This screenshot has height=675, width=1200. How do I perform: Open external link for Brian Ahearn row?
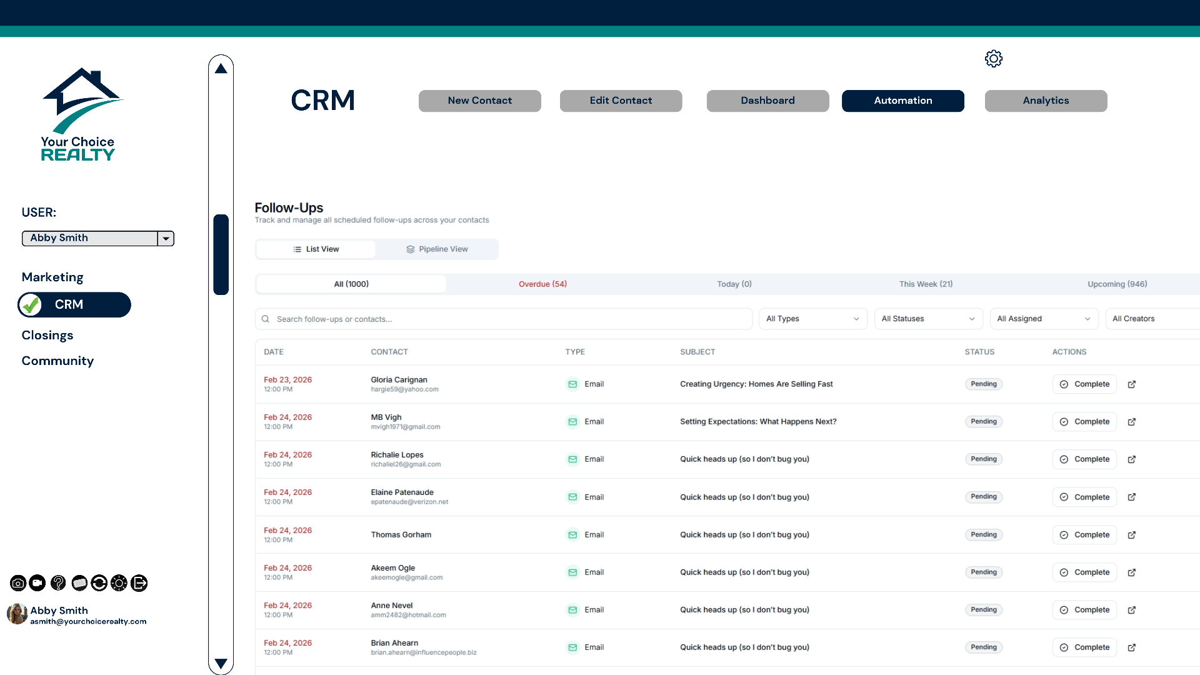[x=1132, y=647]
